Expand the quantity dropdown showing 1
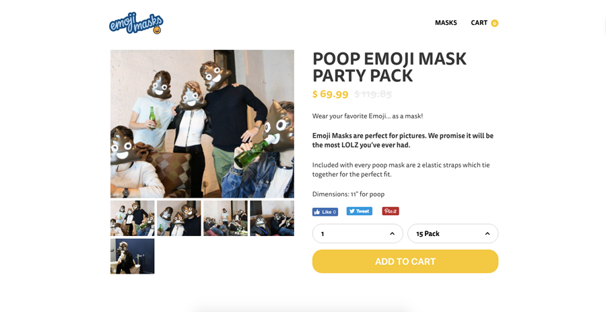This screenshot has width=606, height=312. coord(358,233)
